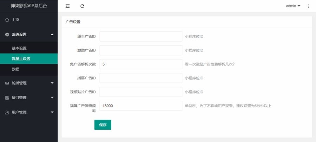Expand the 轮播管理 menu arrow
Image resolution: width=316 pixels, height=142 pixels.
pos(52,83)
